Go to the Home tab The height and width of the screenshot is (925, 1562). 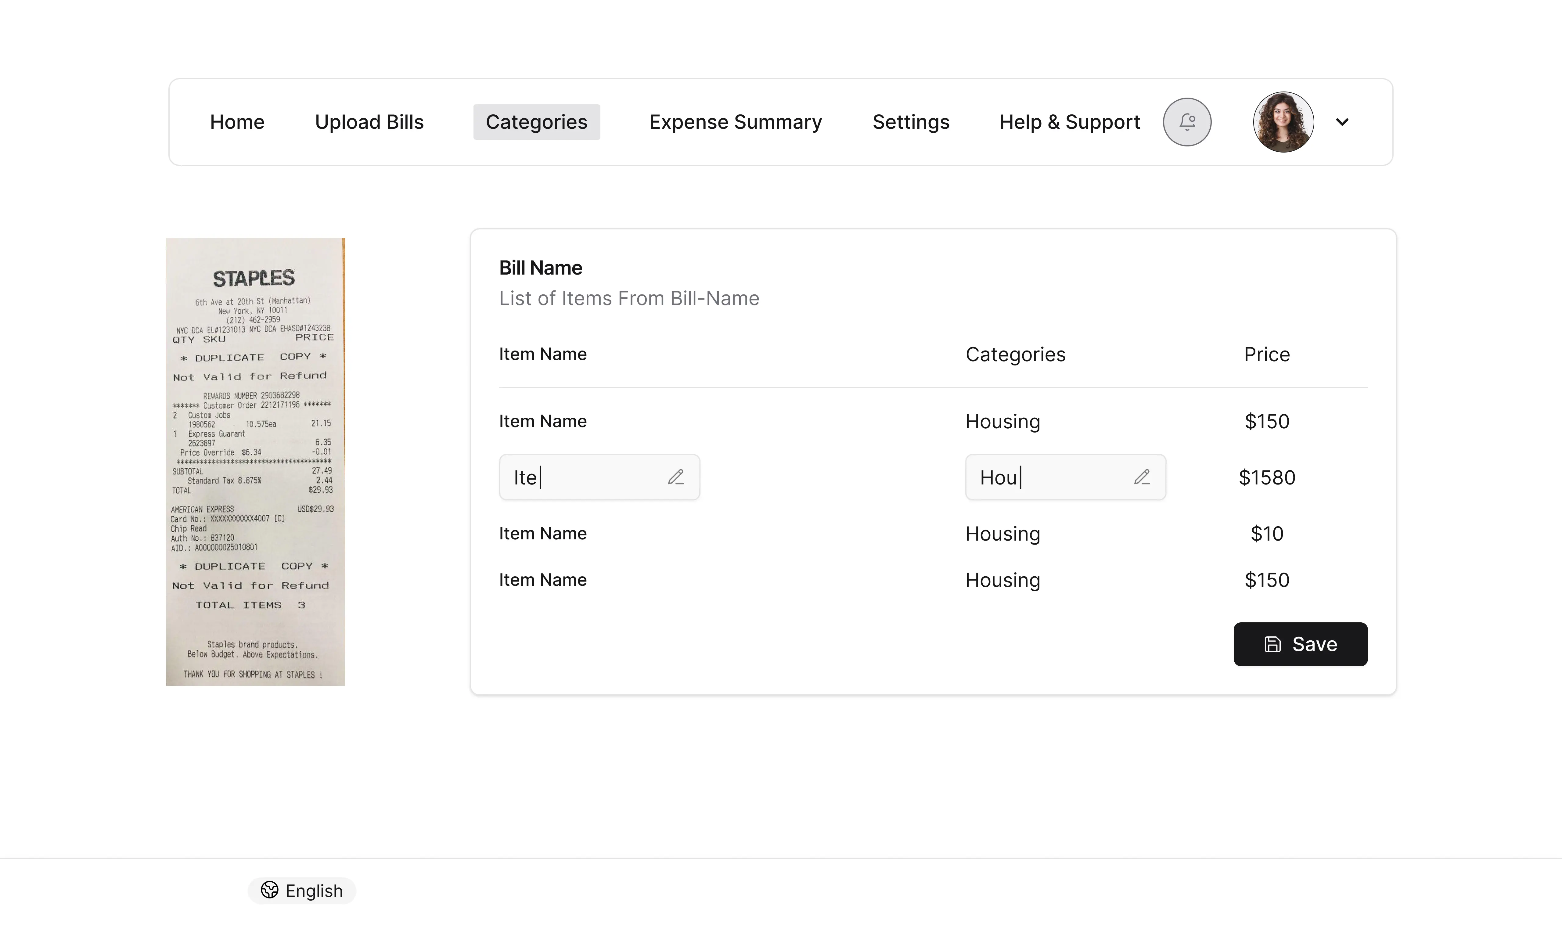click(237, 122)
